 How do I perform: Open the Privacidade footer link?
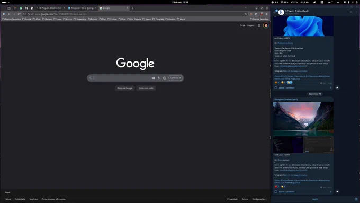coord(232,199)
